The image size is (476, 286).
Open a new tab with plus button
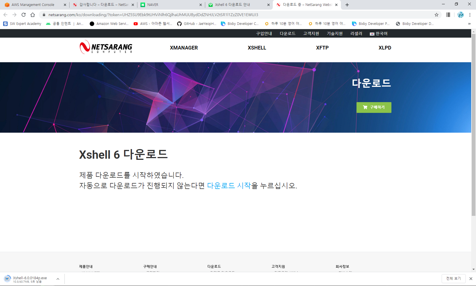tap(347, 5)
